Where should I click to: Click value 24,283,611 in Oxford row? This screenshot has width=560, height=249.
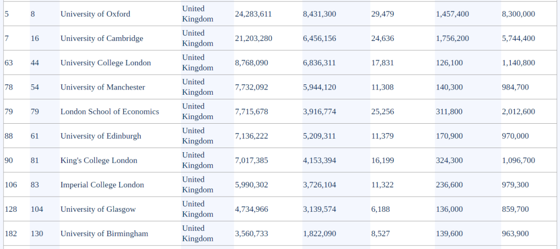tap(253, 14)
